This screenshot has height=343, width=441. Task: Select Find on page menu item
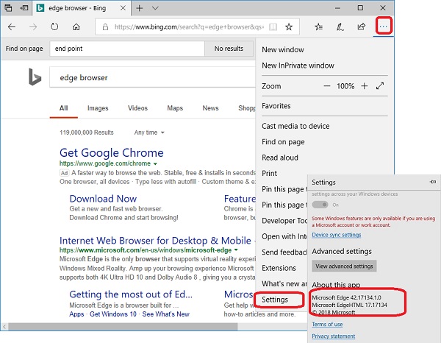[283, 142]
